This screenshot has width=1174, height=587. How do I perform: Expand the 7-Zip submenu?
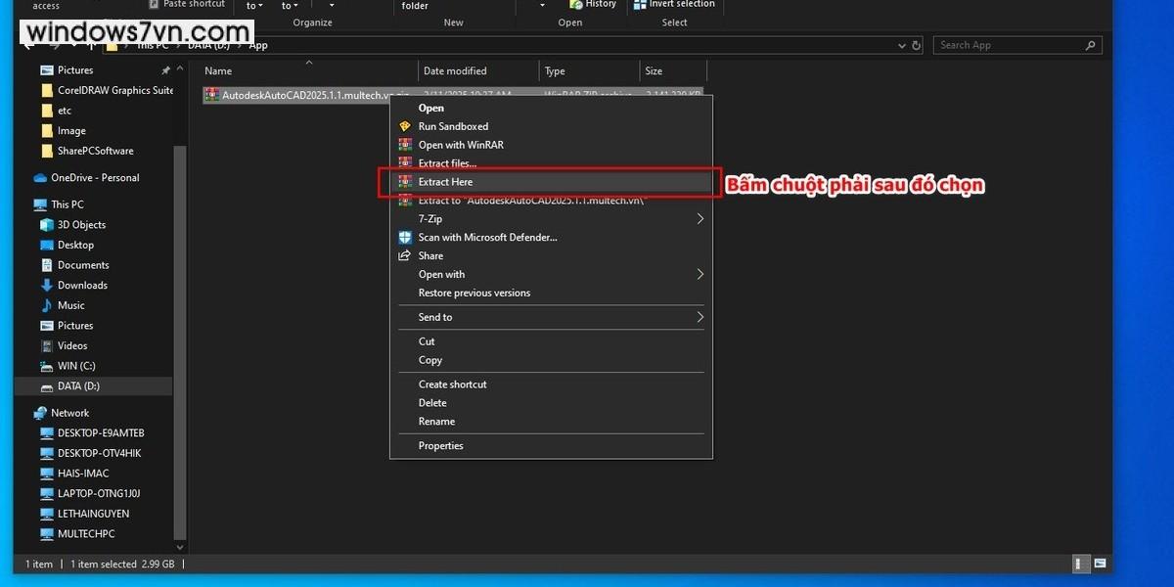700,219
